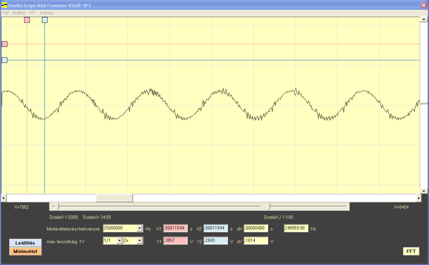
Task: Click the Leállítás button
Action: pyautogui.click(x=25, y=243)
